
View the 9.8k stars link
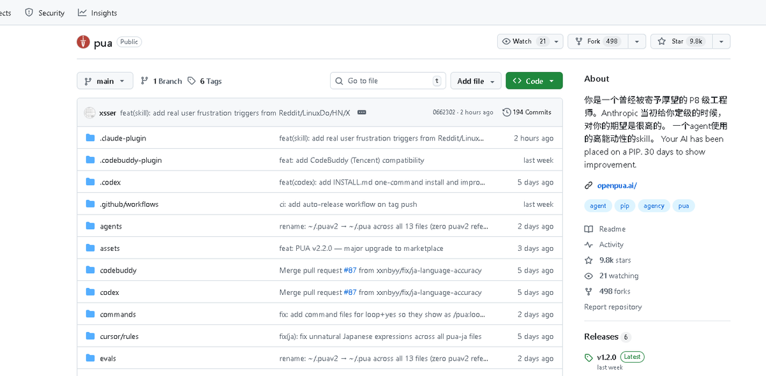[x=608, y=260]
